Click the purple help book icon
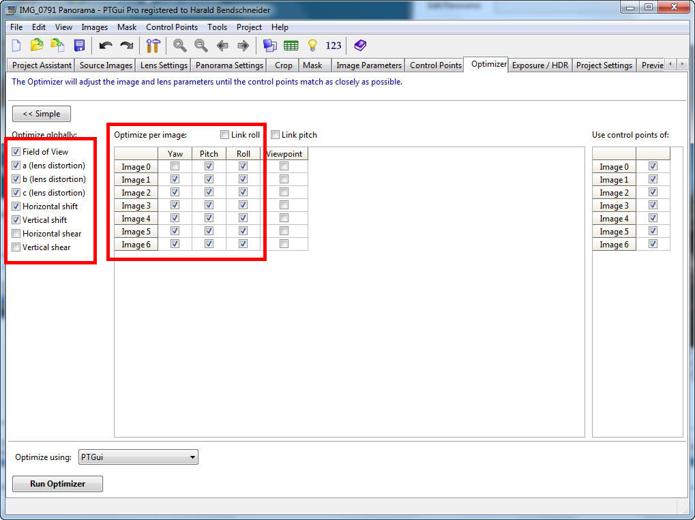 (360, 46)
